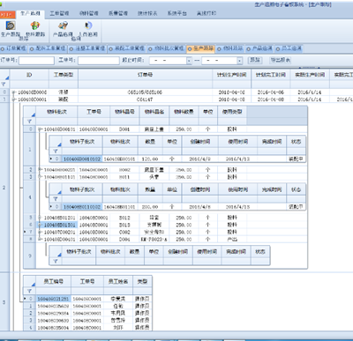Expand material batch row with item C002
353x341 pixels.
click(x=40, y=232)
